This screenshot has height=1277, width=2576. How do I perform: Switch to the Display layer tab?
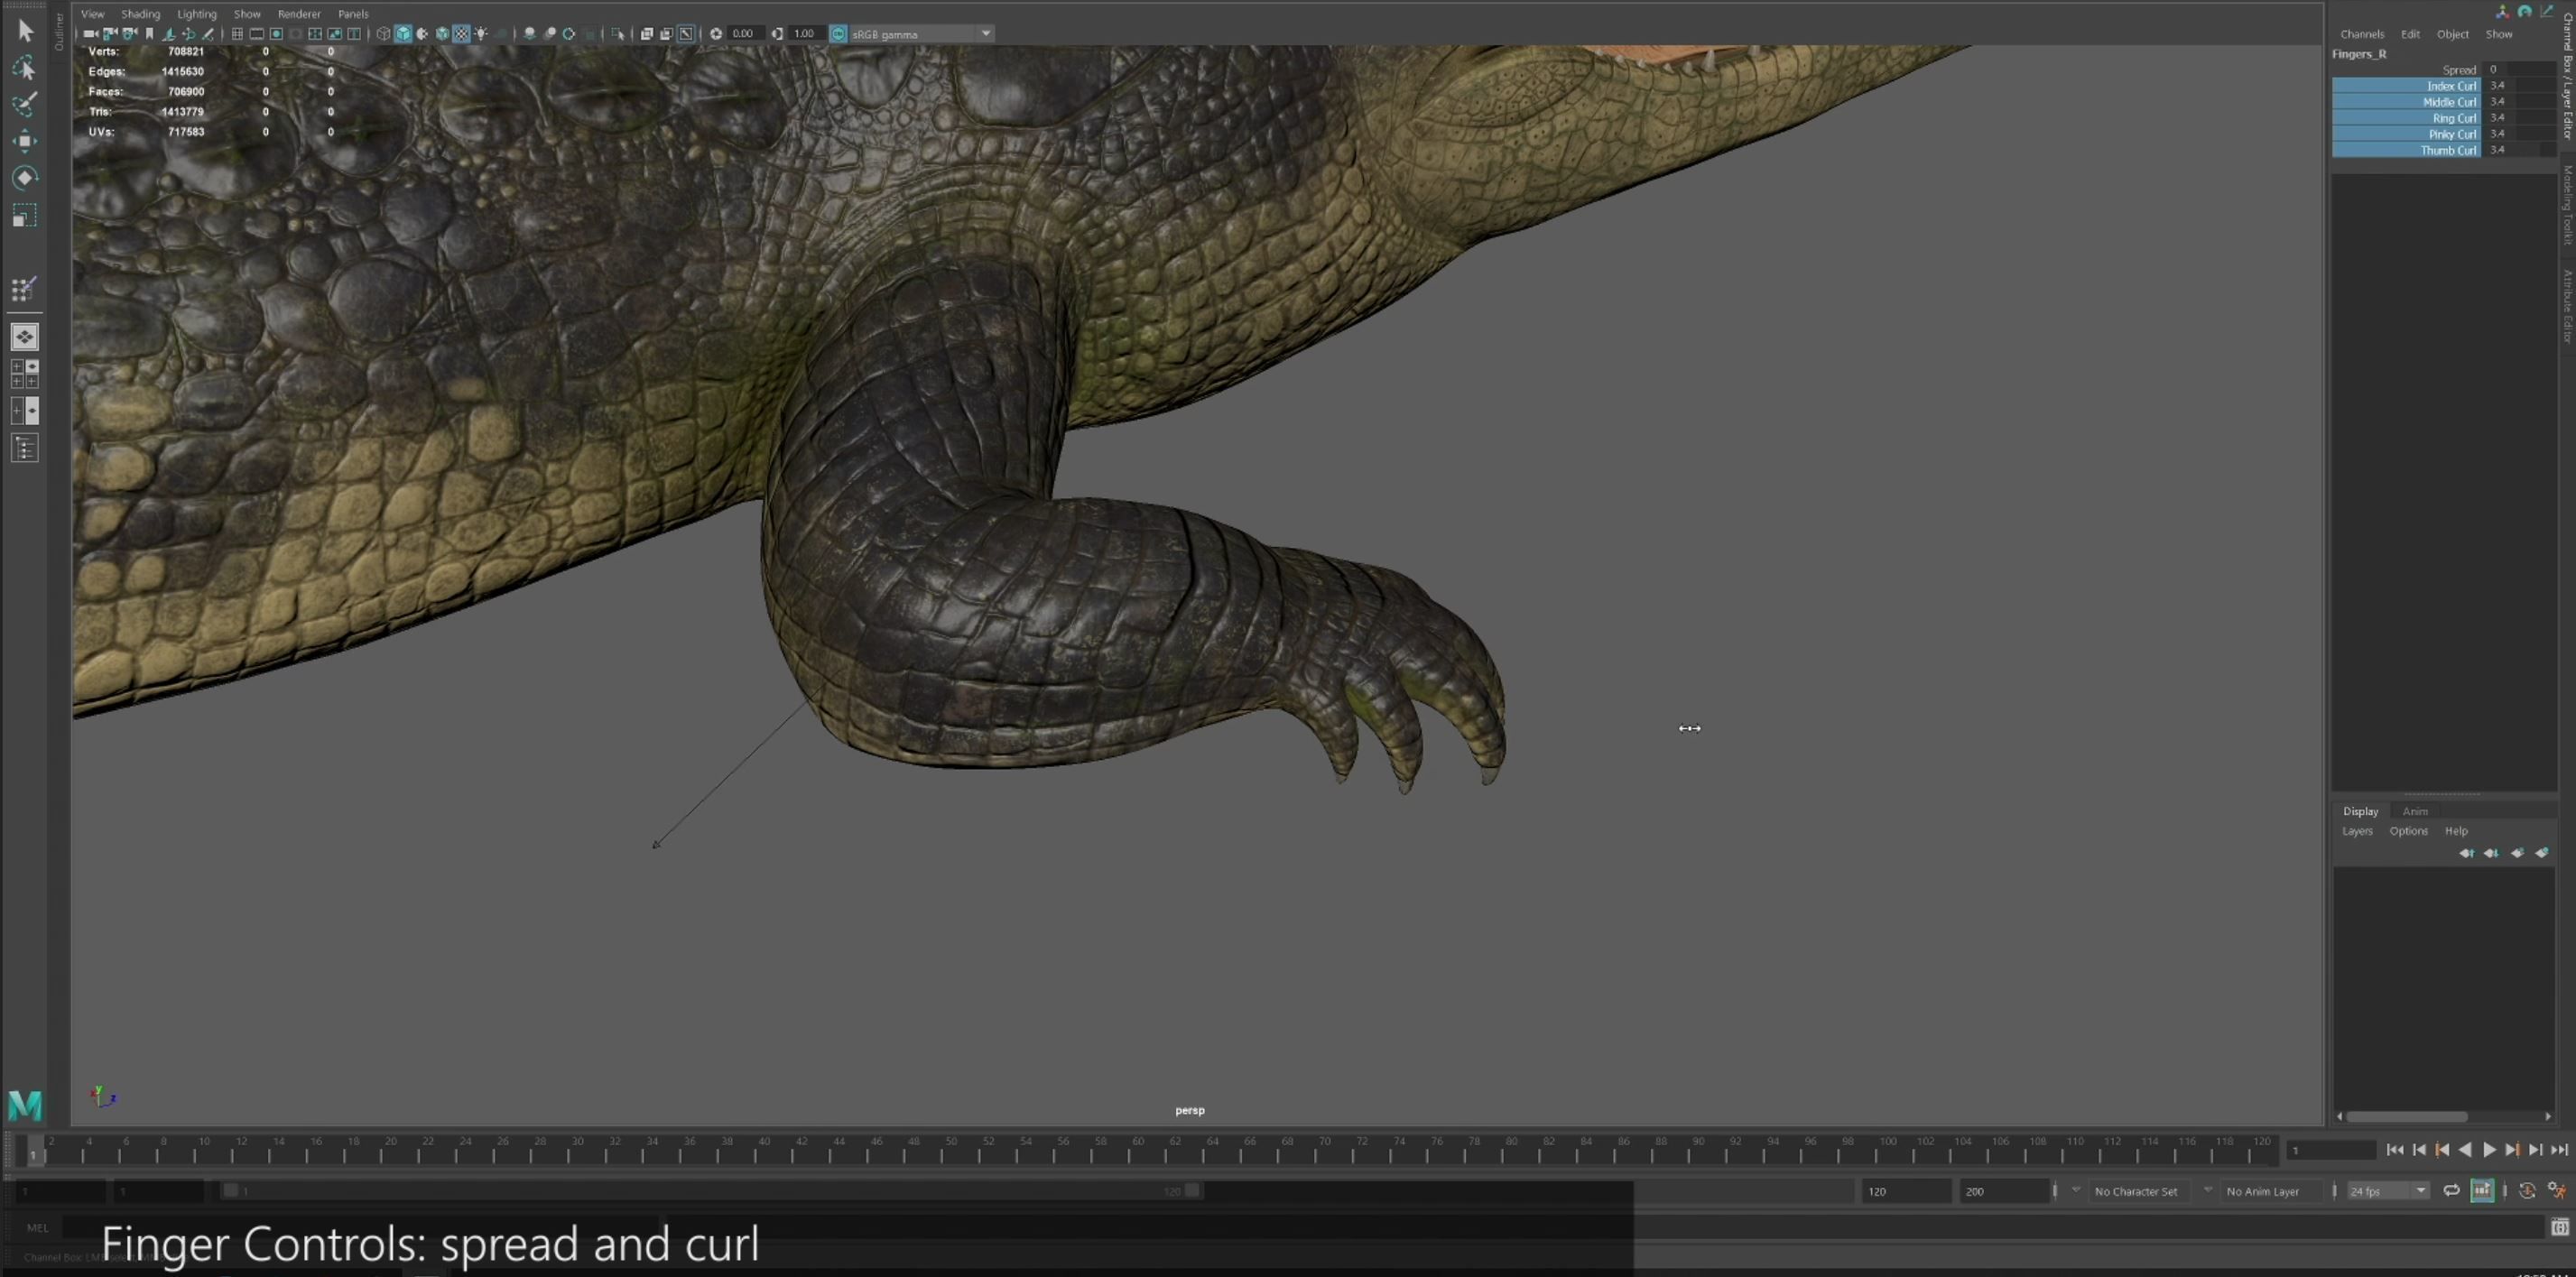tap(2360, 811)
